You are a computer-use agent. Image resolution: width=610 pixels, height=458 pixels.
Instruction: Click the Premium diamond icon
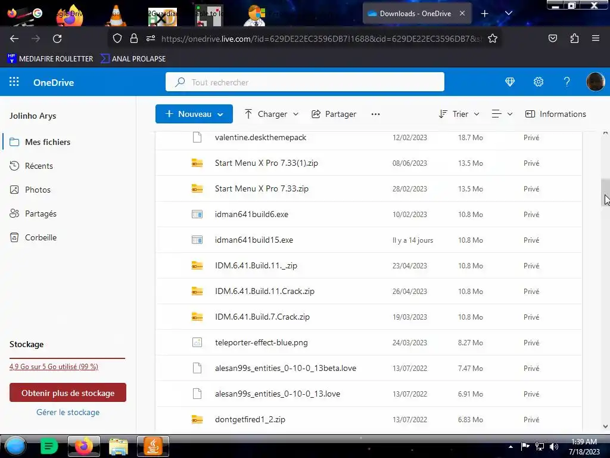[510, 82]
